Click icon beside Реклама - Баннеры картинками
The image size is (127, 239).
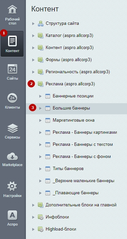coord(48,132)
